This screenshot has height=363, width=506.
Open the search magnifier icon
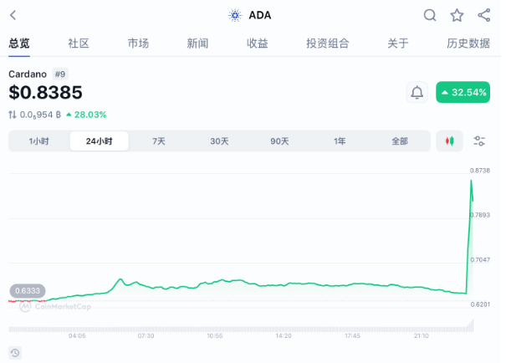430,15
